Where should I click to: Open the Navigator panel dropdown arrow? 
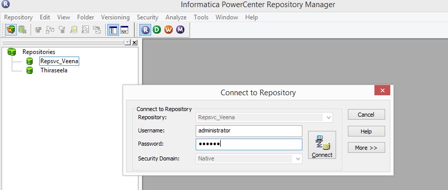tap(127, 42)
